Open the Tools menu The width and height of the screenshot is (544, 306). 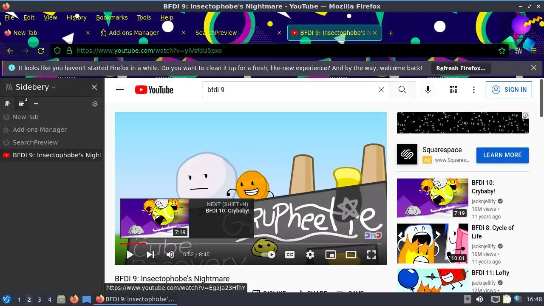pos(144,17)
